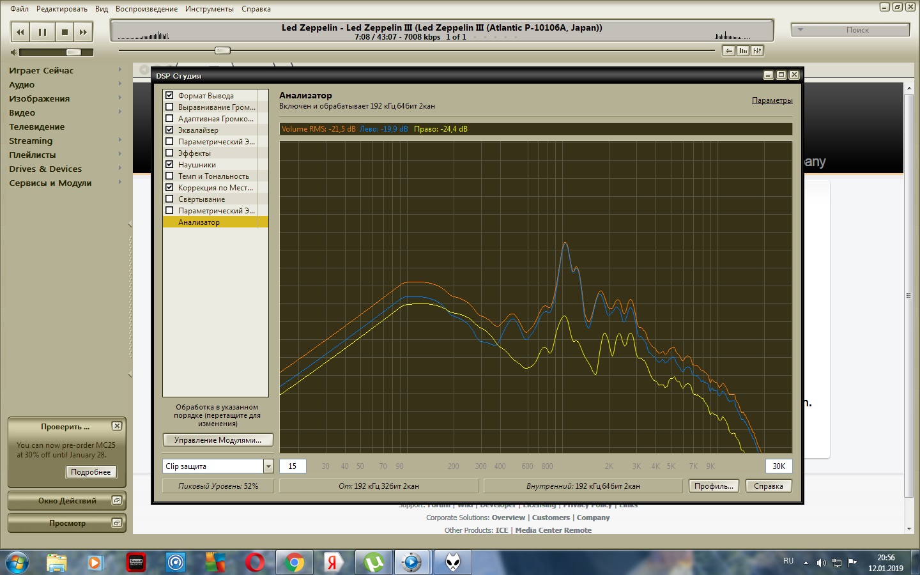This screenshot has width=920, height=575.
Task: Stop playback with the stop button
Action: coord(65,32)
